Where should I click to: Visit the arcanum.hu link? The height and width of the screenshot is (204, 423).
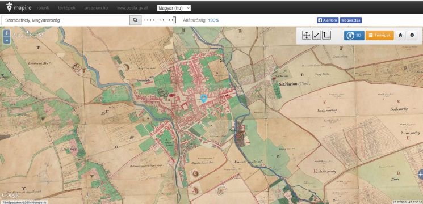96,8
